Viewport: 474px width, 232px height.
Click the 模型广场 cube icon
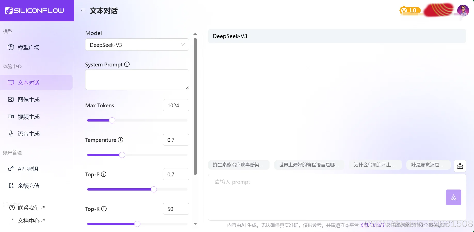[11, 47]
